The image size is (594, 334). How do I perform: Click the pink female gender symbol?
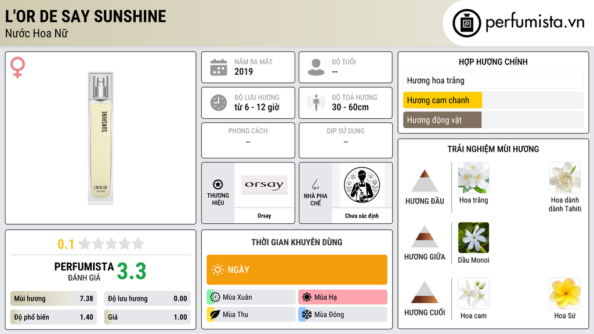pos(17,67)
